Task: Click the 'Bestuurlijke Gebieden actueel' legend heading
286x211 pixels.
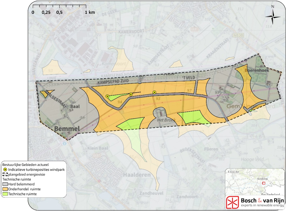Action: (25, 165)
